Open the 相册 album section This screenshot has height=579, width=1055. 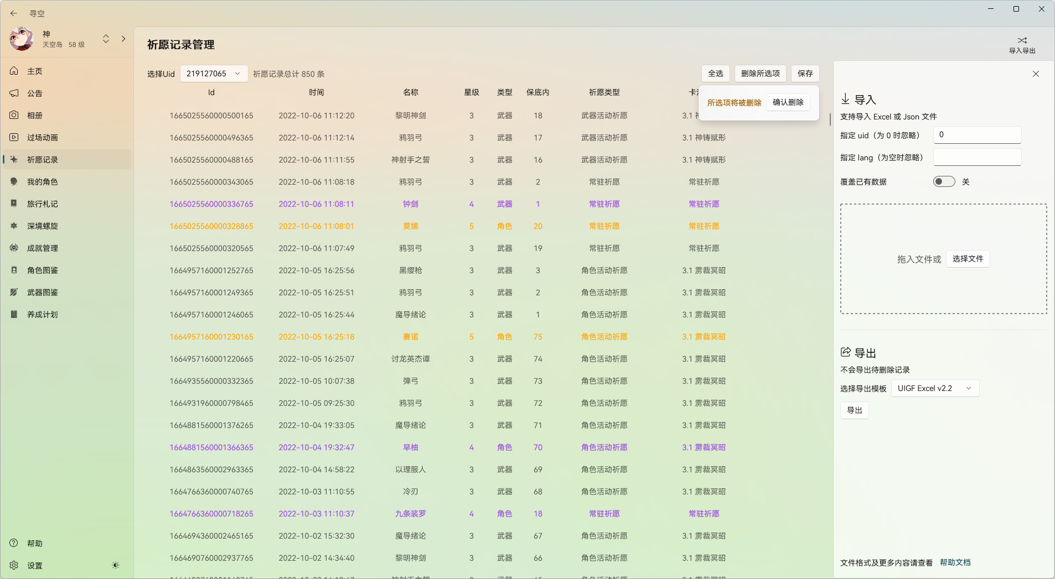pos(35,115)
